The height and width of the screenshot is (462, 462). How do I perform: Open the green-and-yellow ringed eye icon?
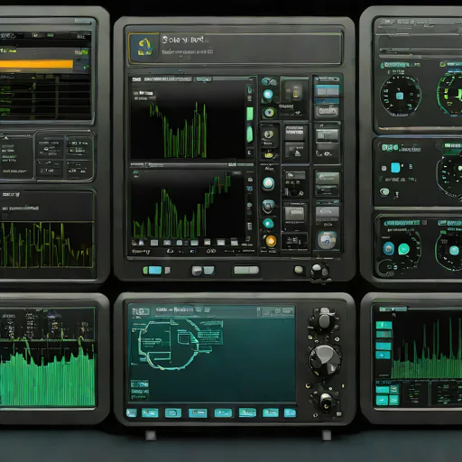pos(269,113)
